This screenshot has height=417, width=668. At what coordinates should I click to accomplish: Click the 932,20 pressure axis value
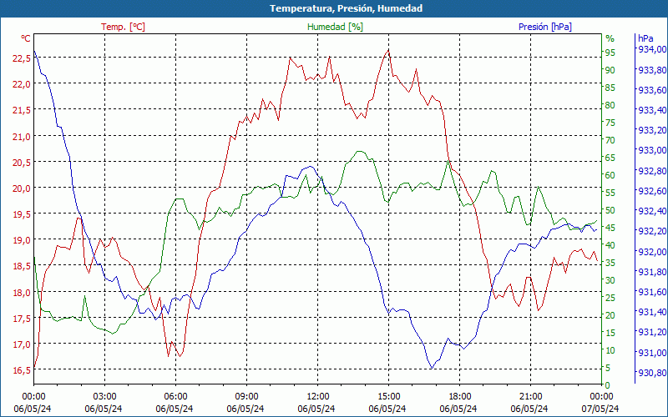(x=652, y=231)
